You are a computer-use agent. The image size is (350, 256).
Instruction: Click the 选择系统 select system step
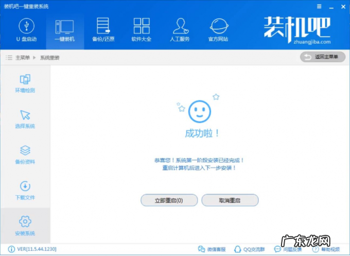pyautogui.click(x=25, y=120)
